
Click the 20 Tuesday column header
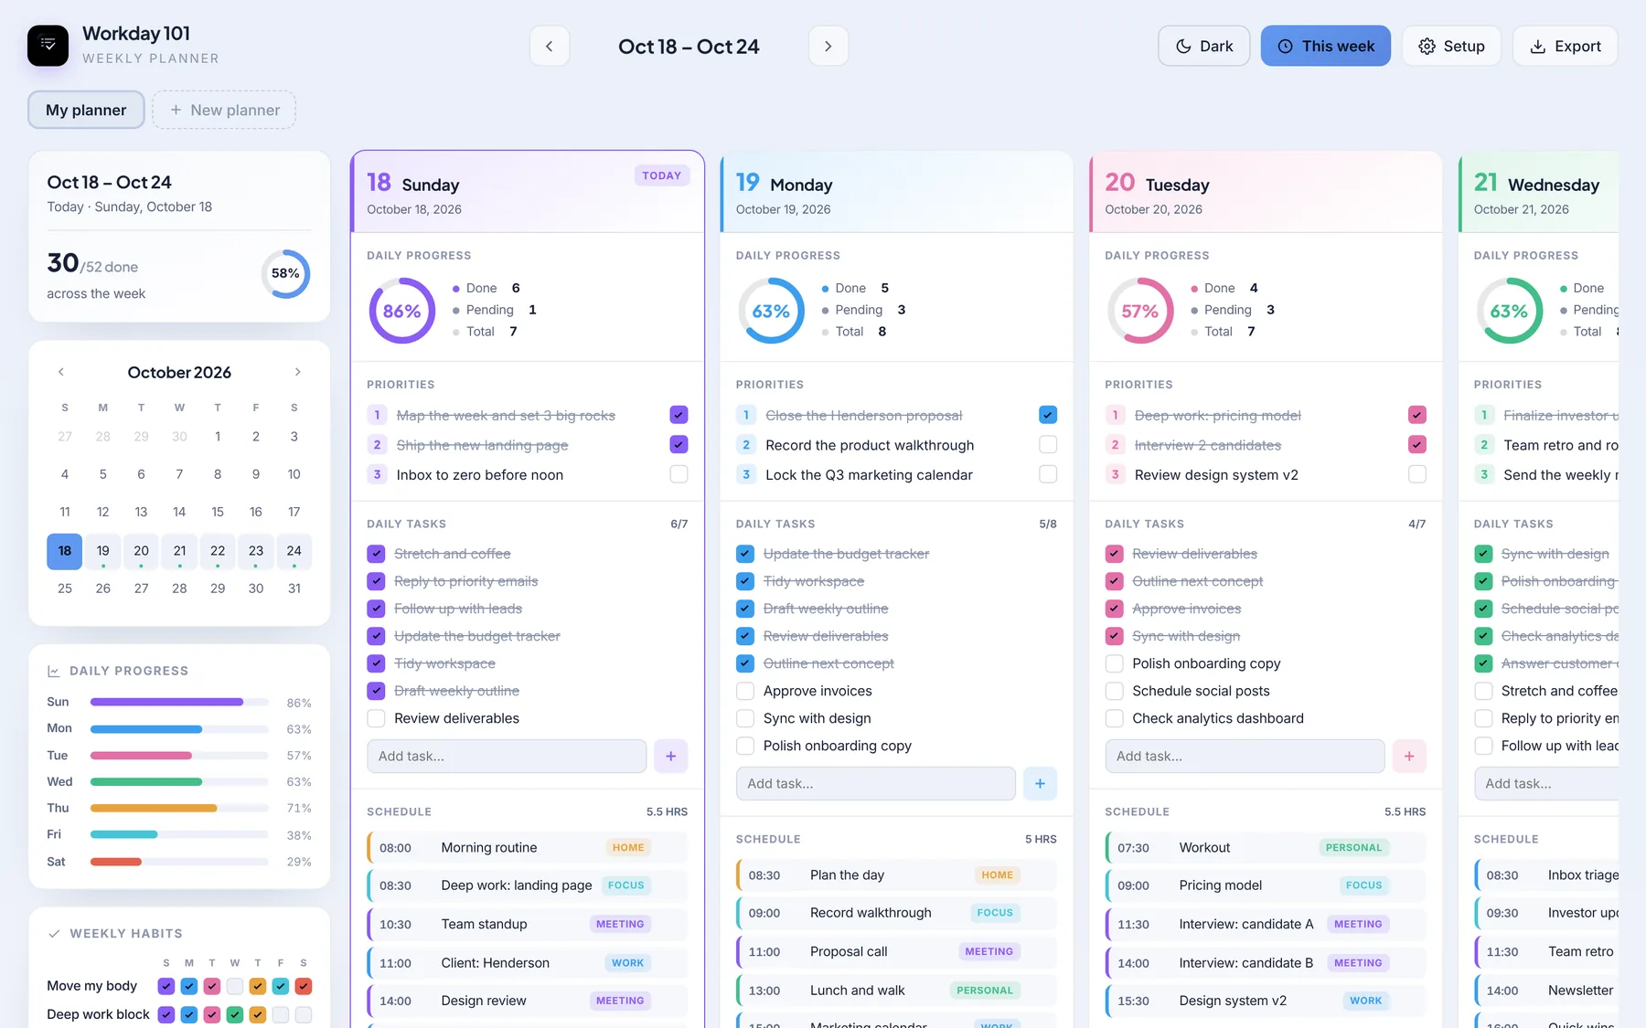(1266, 193)
